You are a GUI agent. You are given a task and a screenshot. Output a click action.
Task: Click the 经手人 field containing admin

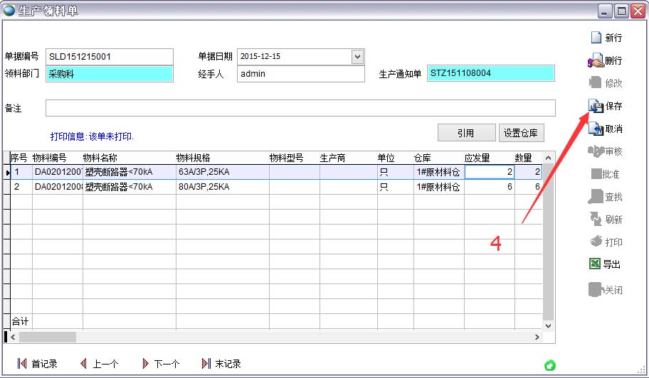[x=300, y=74]
